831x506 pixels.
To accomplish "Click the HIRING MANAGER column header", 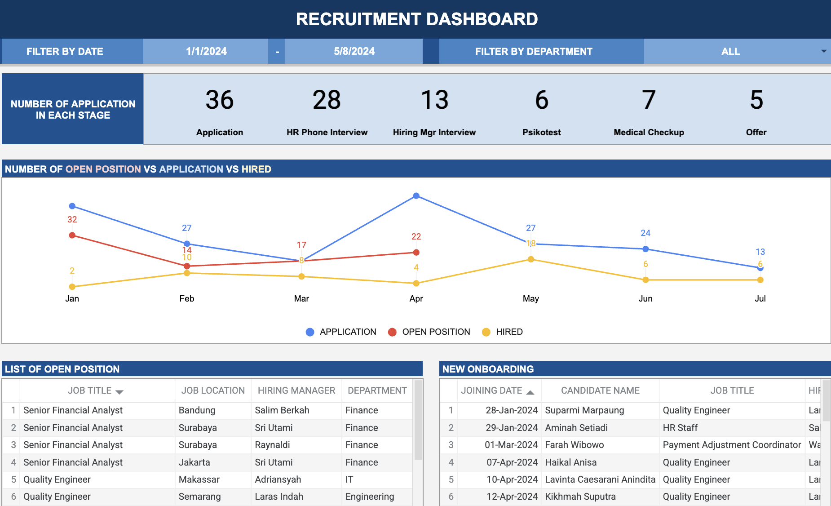I will tap(296, 391).
